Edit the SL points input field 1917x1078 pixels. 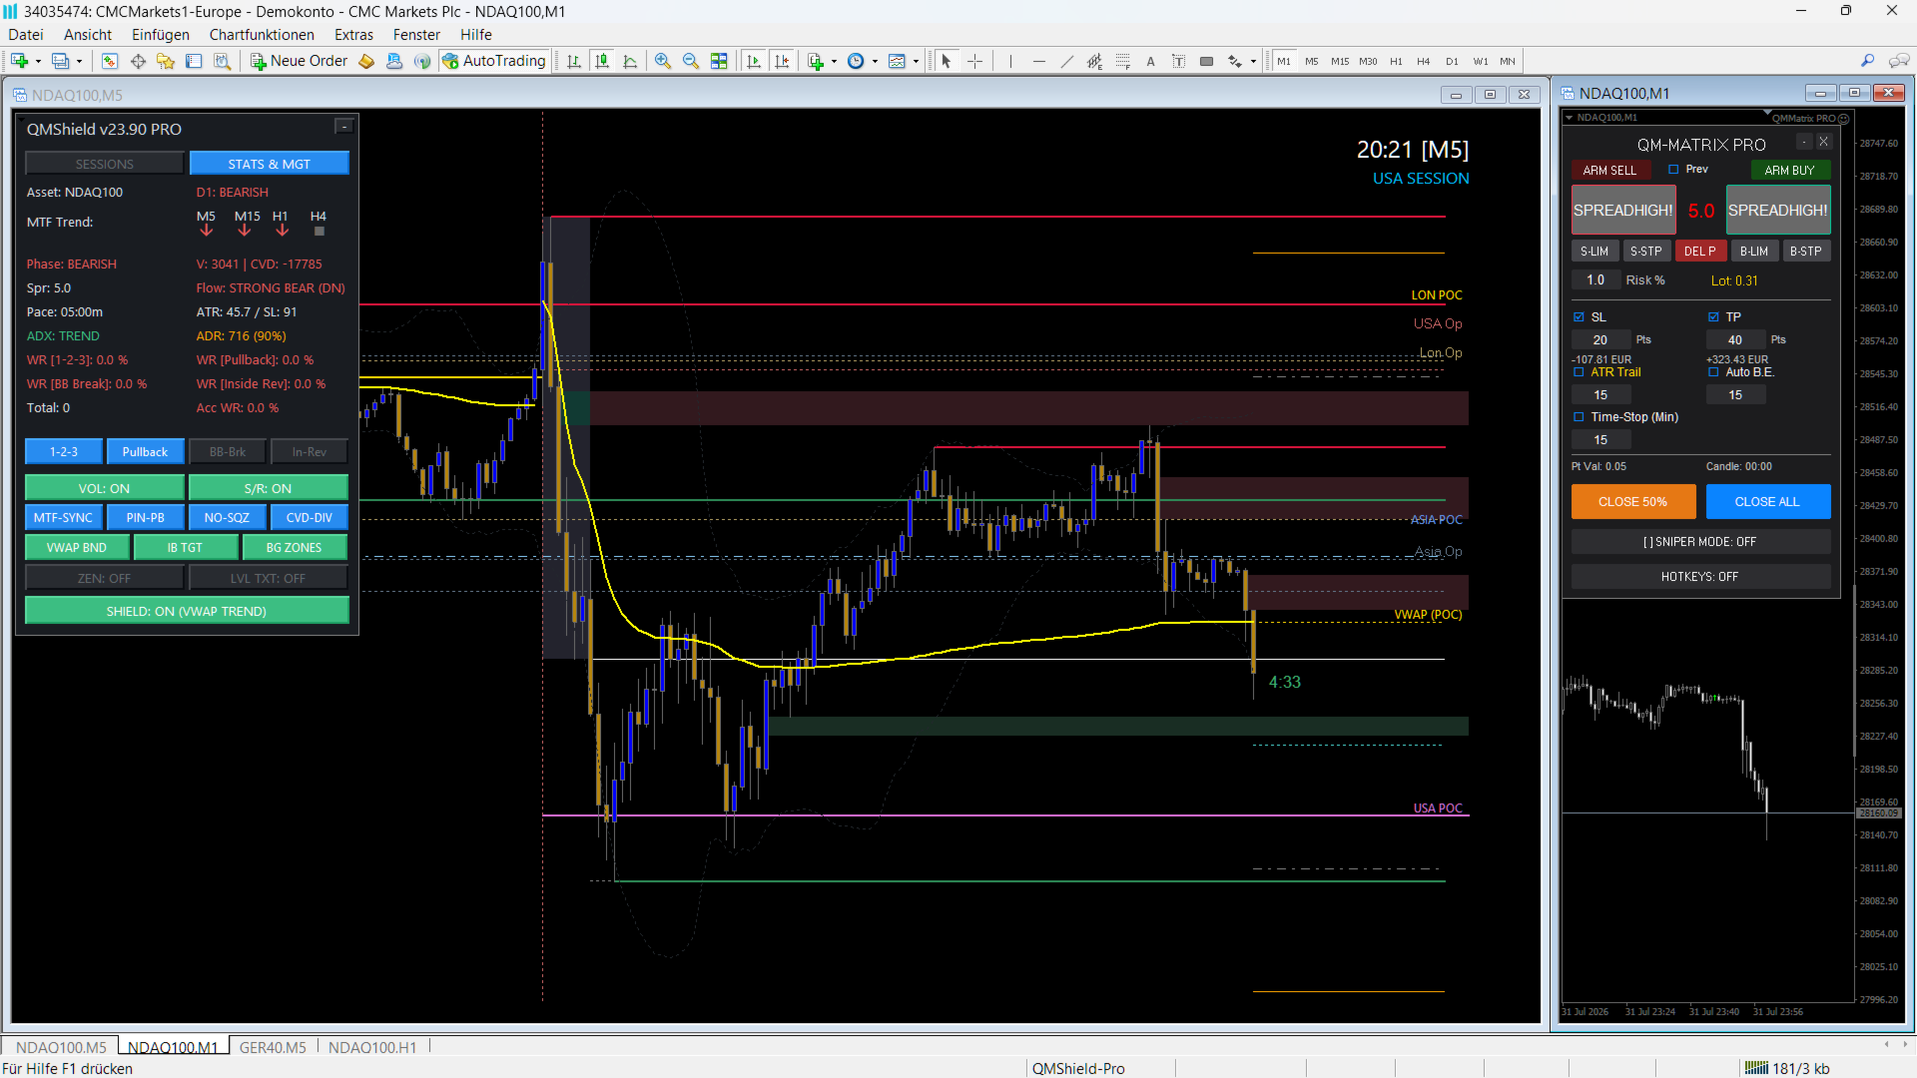click(x=1600, y=340)
